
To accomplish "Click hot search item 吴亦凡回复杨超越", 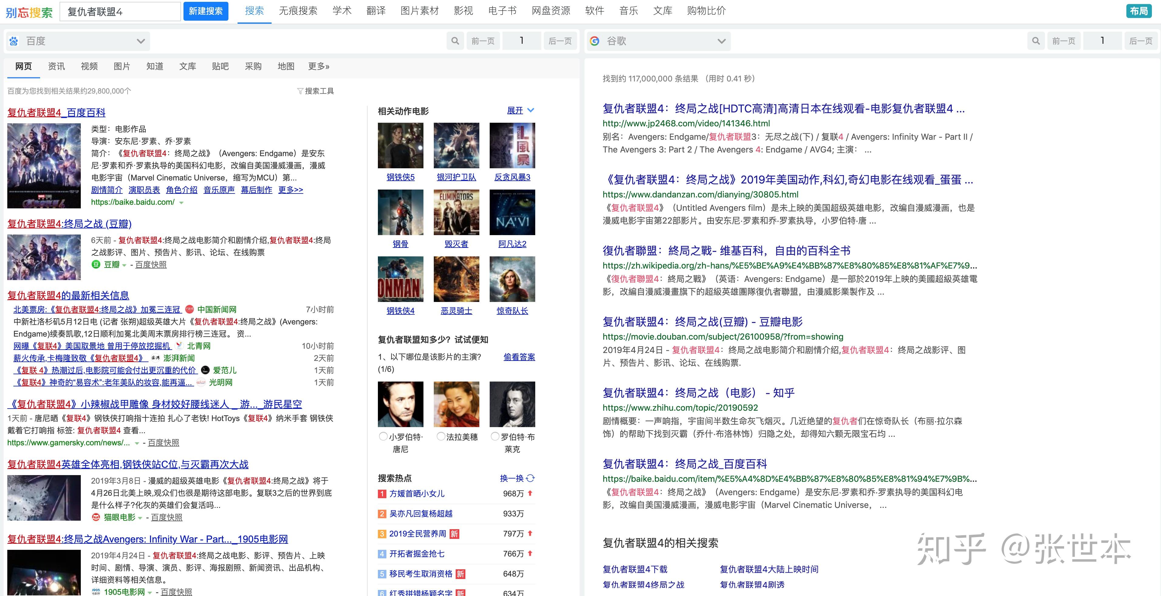I will (420, 513).
